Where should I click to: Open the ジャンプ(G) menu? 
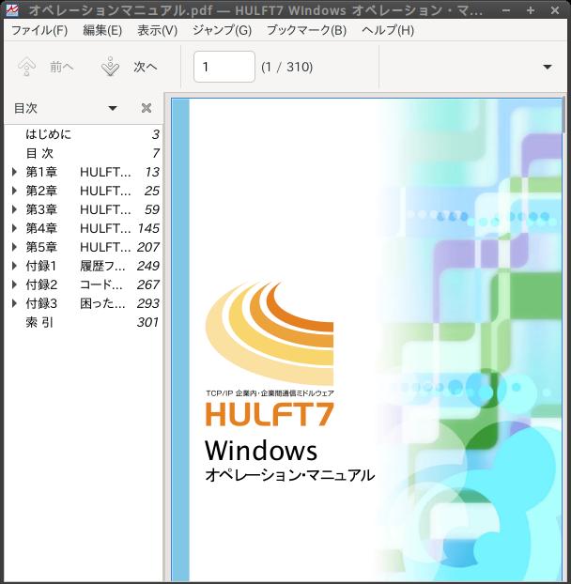(222, 30)
